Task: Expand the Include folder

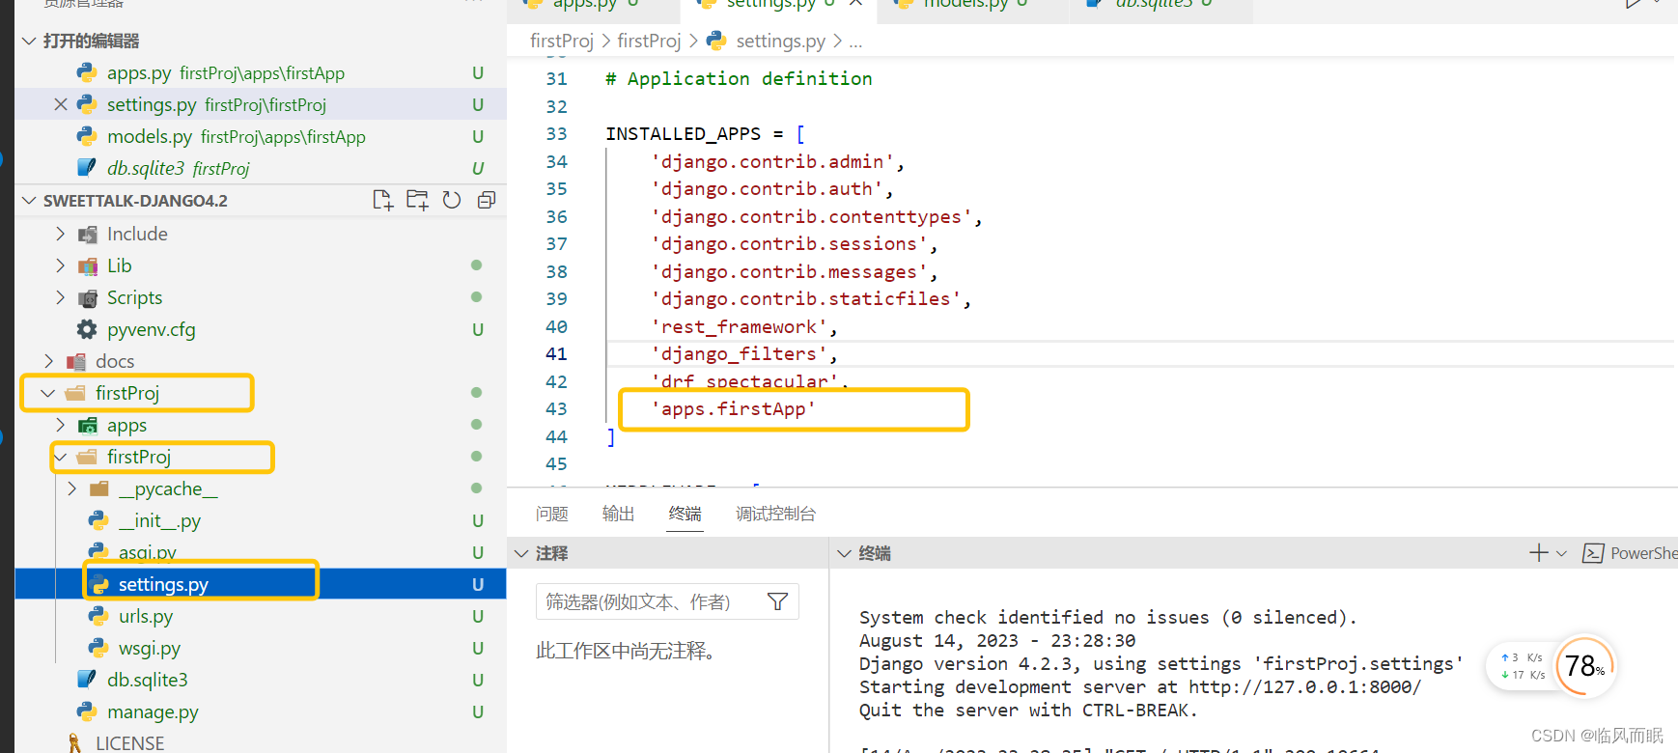Action: [61, 234]
